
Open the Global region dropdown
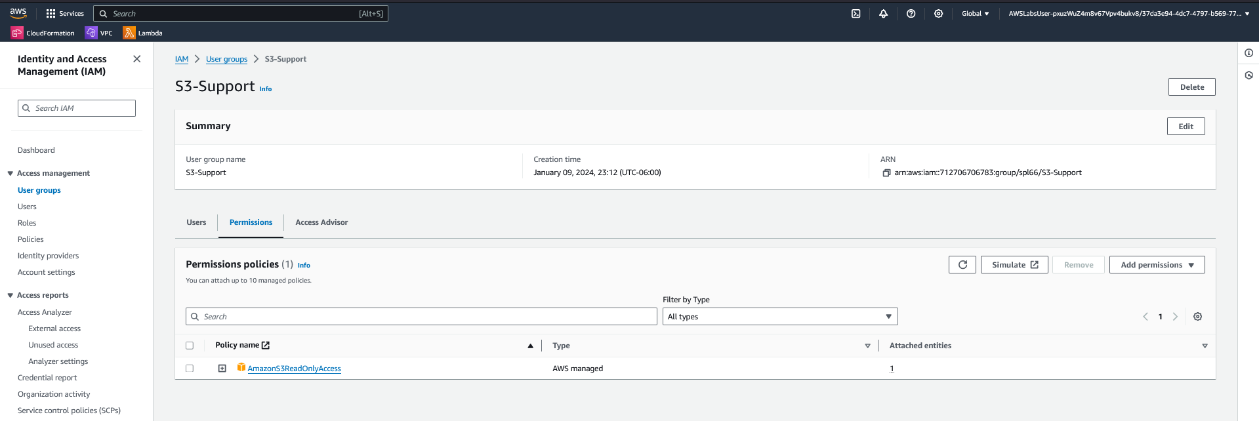(976, 13)
